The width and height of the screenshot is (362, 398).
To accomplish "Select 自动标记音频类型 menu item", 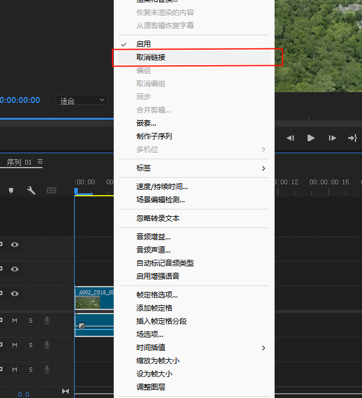I will coord(194,263).
